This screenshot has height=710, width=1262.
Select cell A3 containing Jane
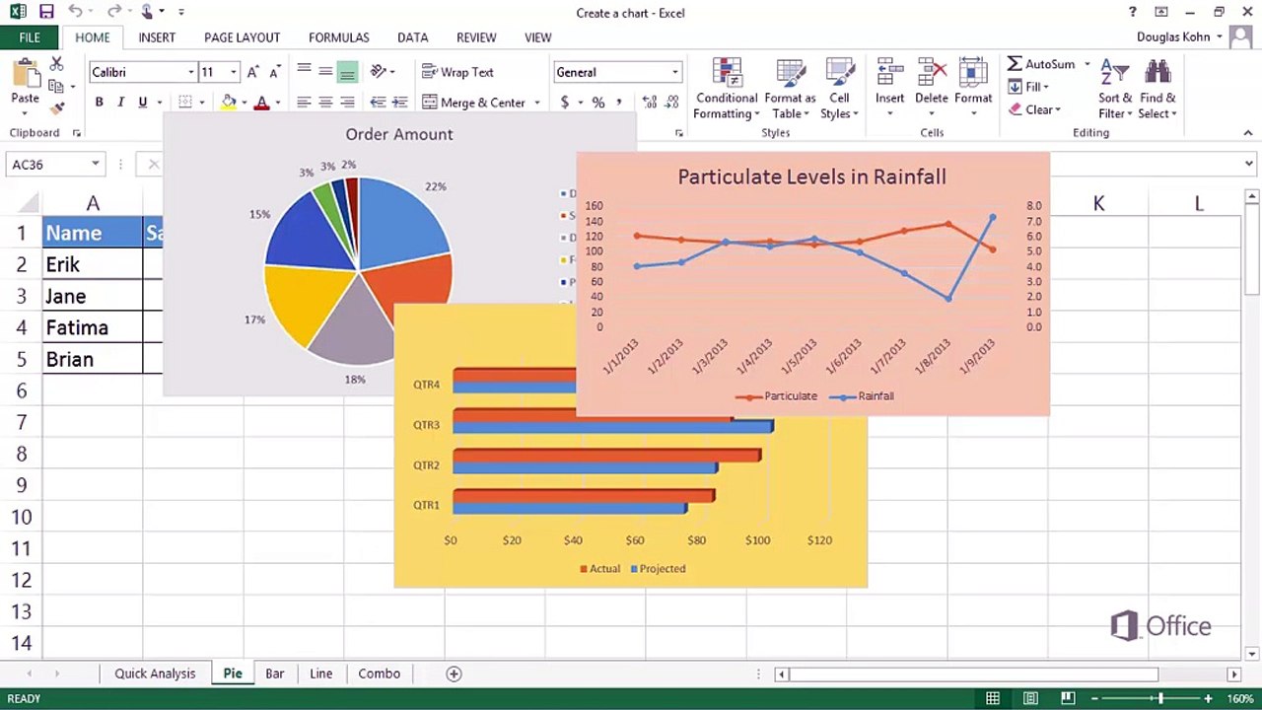click(93, 296)
